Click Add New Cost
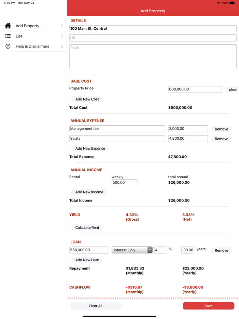The width and height of the screenshot is (239, 319). [x=86, y=99]
